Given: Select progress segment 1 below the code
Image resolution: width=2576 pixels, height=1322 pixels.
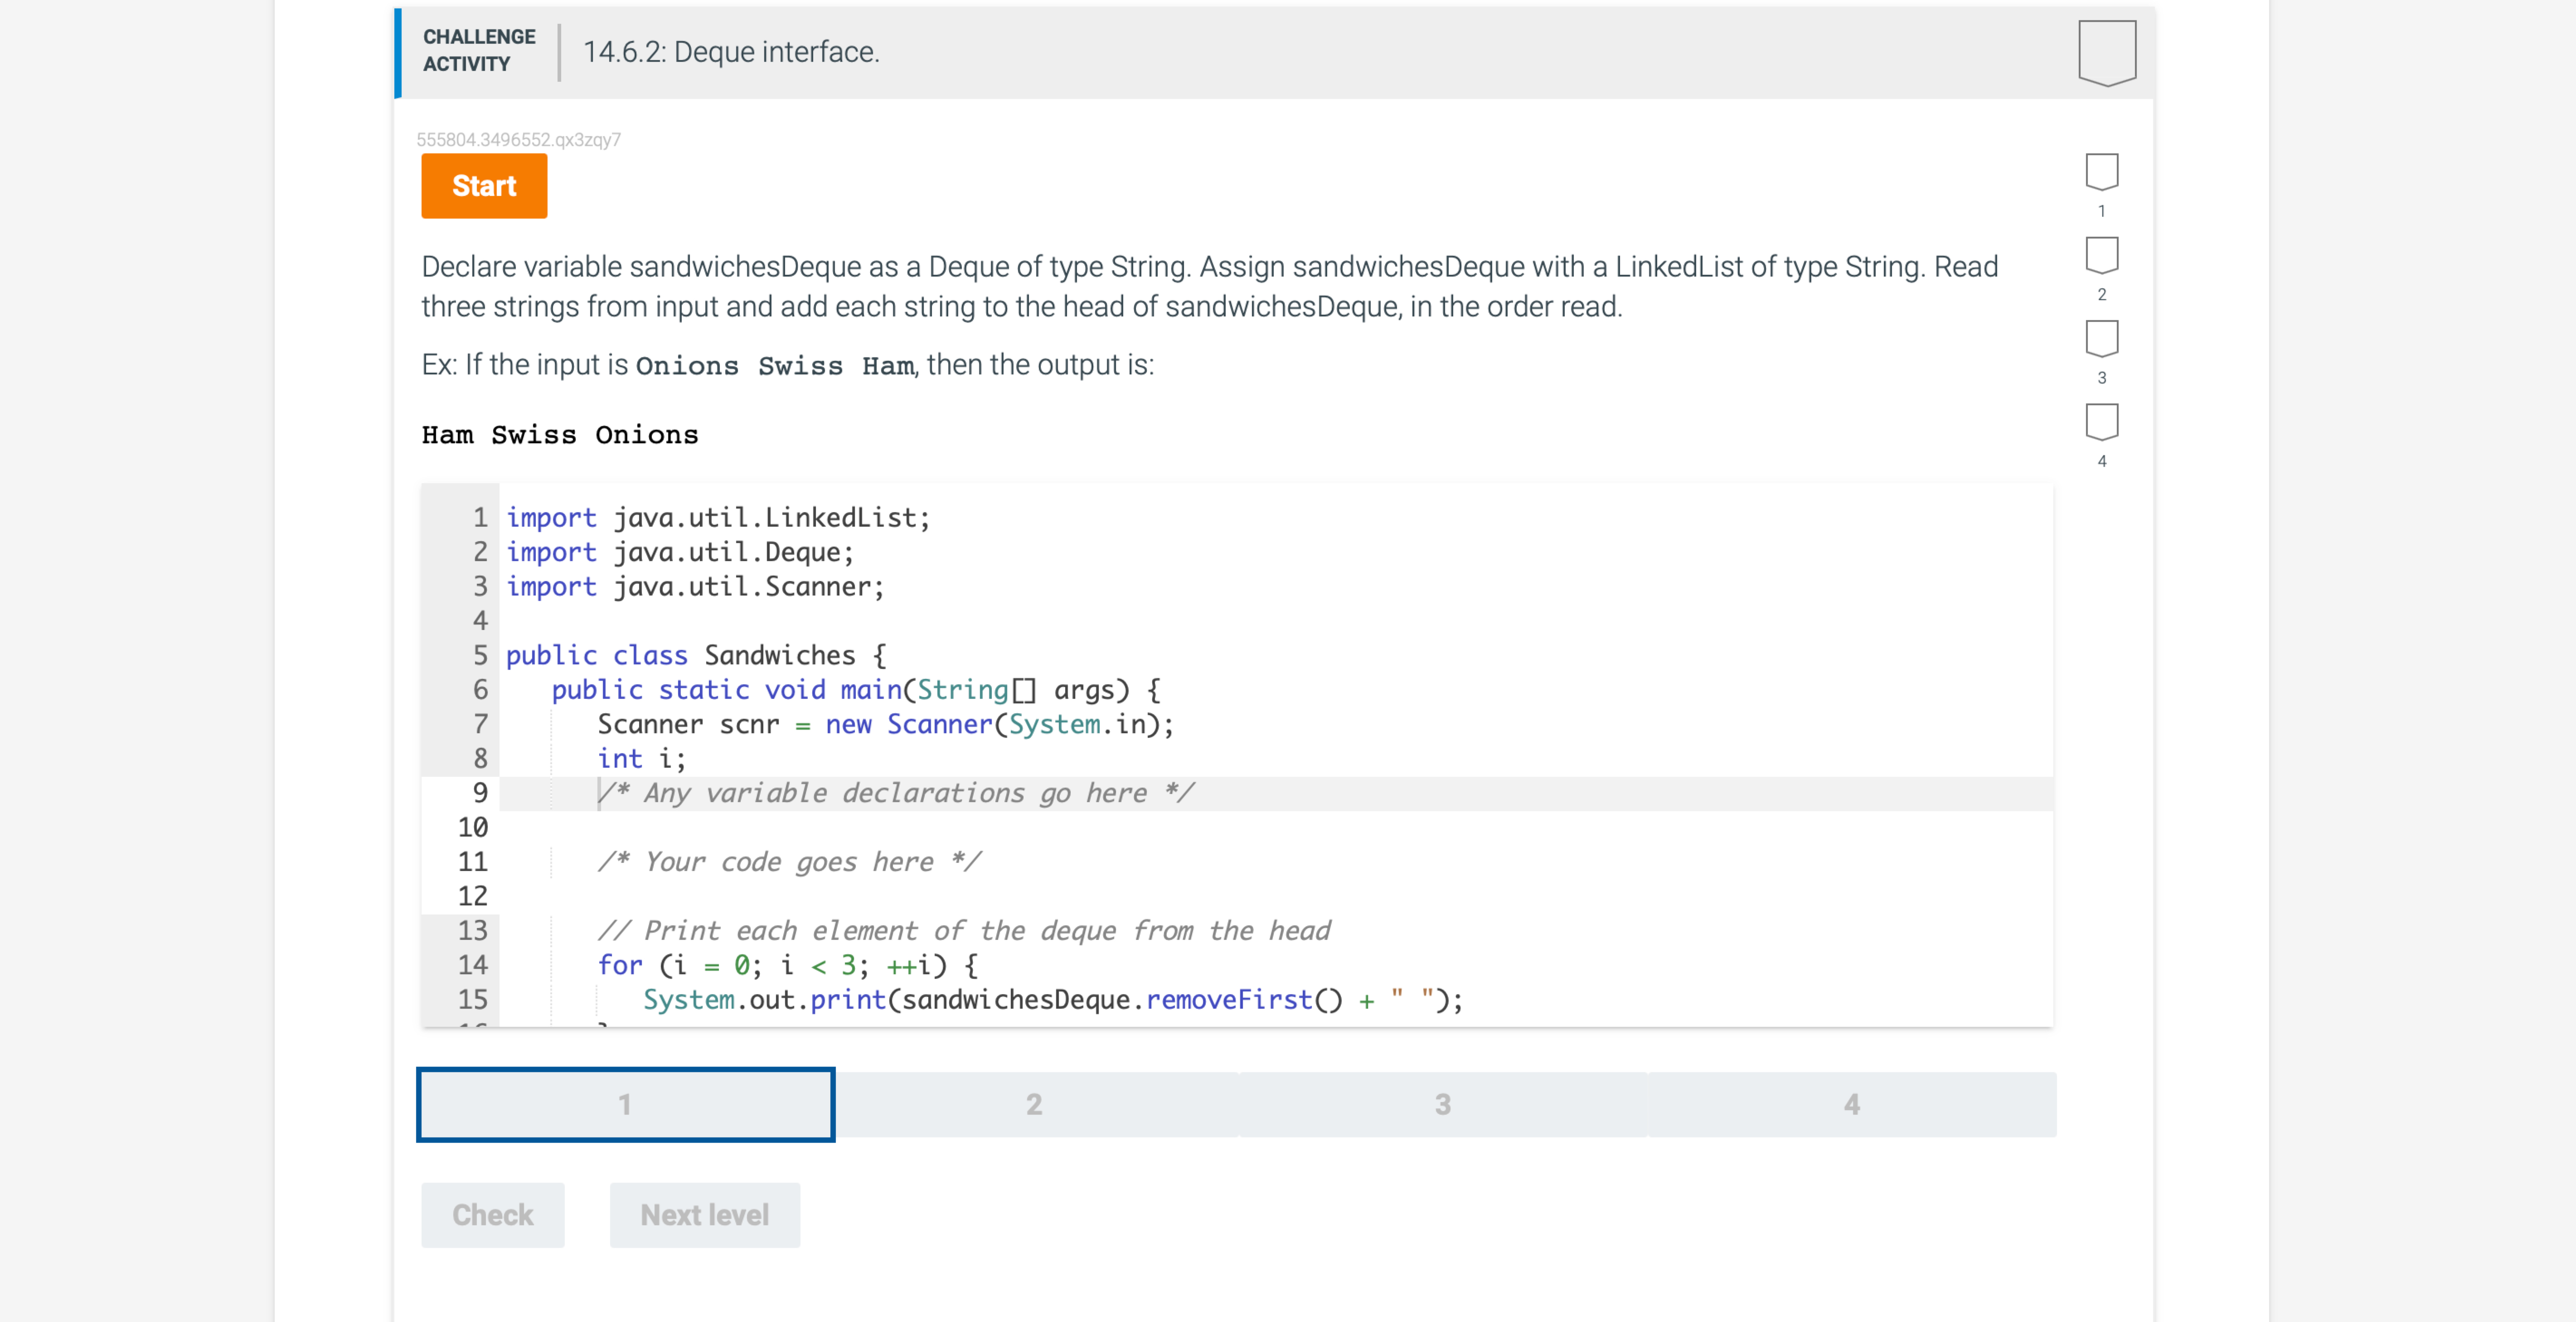Looking at the screenshot, I should click(624, 1104).
